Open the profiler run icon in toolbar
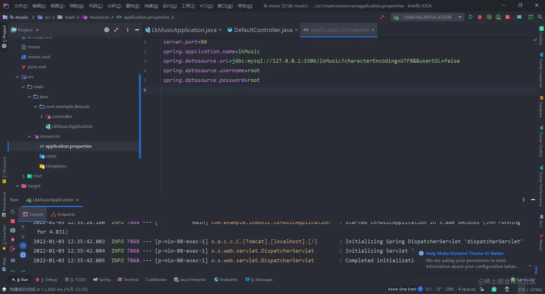 pyautogui.click(x=498, y=17)
